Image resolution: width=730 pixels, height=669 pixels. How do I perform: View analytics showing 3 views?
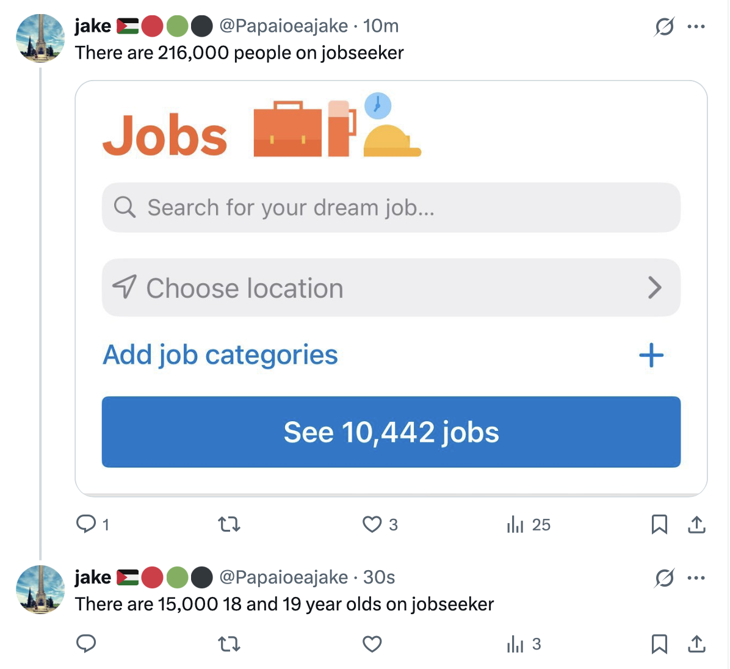coord(516,644)
